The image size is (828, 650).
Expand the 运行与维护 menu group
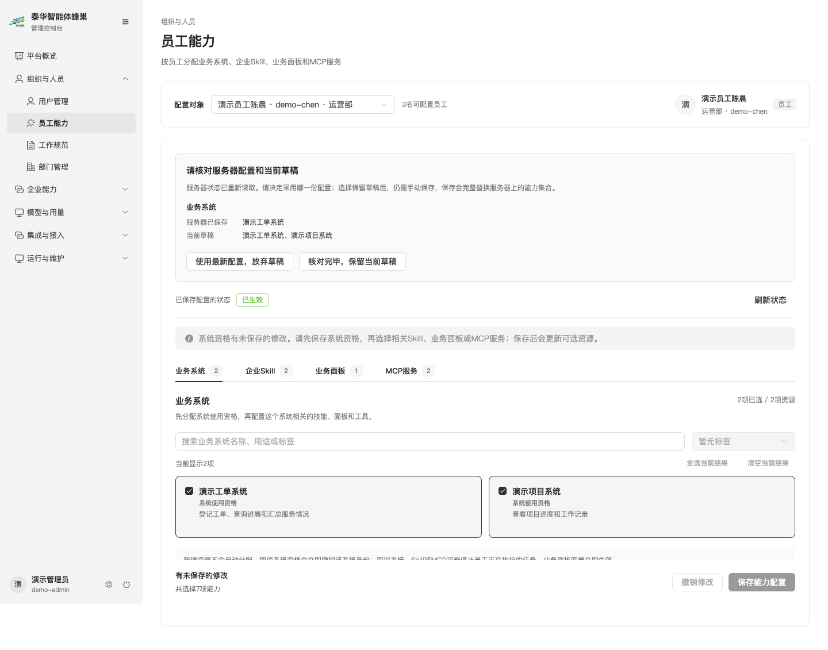[x=125, y=258]
